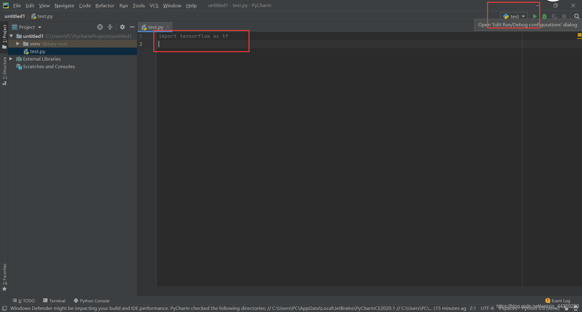Click the IDE power save hector icon in status bar
The width and height of the screenshot is (582, 312).
click(x=575, y=308)
